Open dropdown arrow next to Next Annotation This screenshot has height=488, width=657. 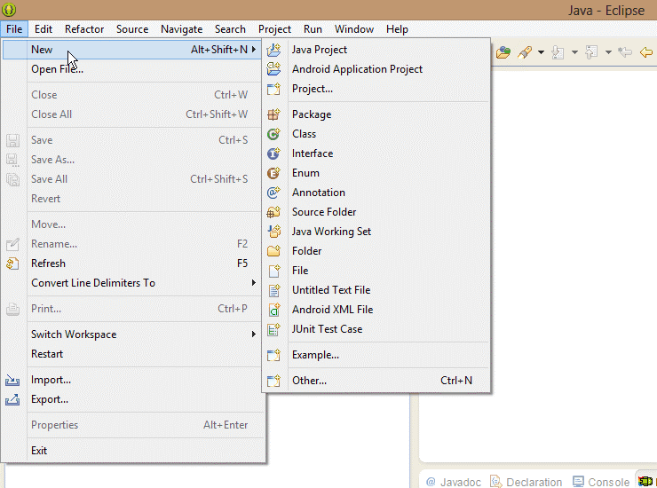574,52
